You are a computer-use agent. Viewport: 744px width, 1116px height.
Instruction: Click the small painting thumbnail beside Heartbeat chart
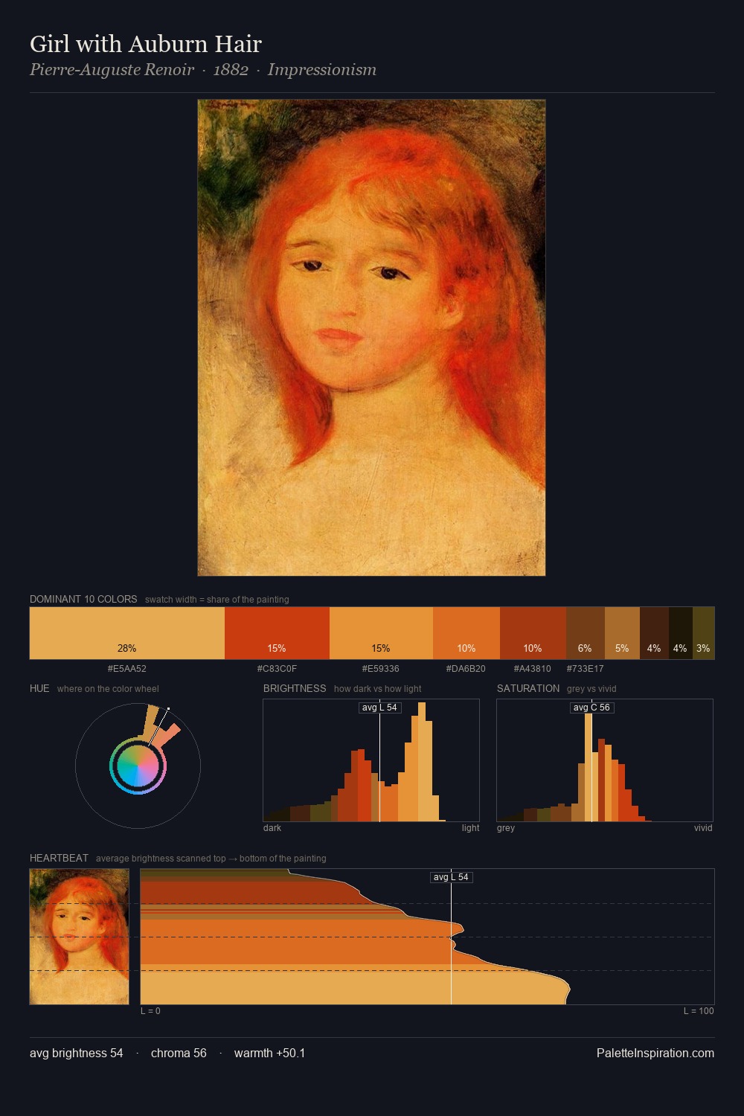tap(79, 937)
